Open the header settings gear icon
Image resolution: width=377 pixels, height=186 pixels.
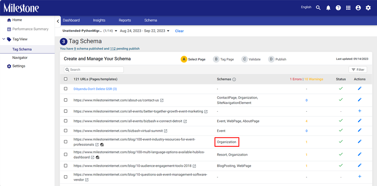(368, 8)
